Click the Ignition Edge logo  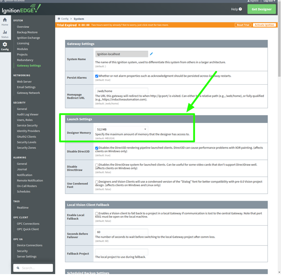click(21, 9)
